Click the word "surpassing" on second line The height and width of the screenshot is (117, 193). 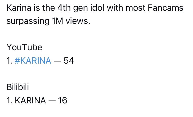28,21
